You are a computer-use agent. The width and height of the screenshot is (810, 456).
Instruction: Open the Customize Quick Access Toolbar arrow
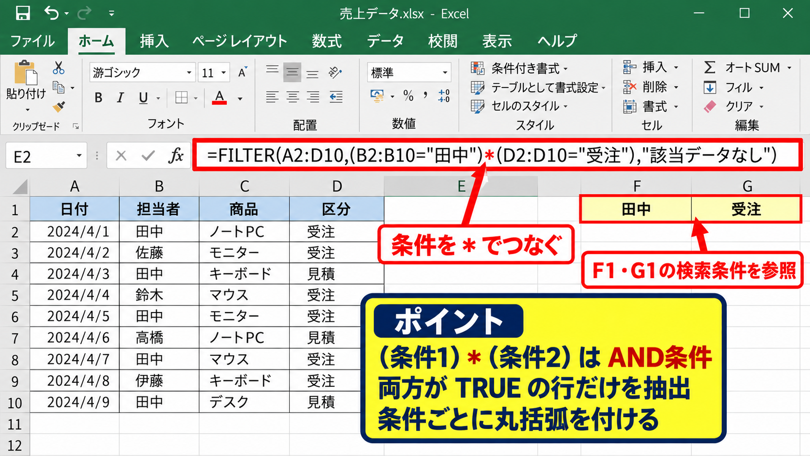point(111,14)
